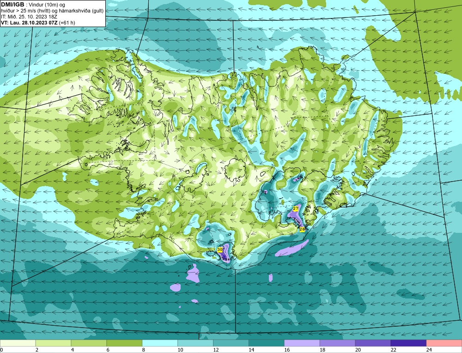This screenshot has width=462, height=353.
Task: Click the legend value 12
Action: tap(216, 350)
